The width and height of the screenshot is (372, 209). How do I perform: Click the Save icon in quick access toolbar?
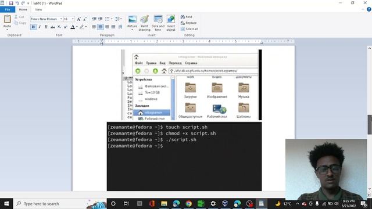[x=11, y=3]
